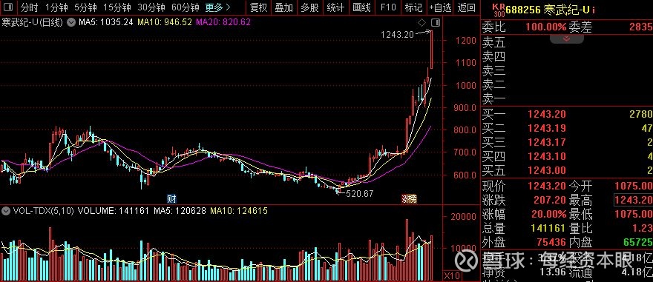The image size is (653, 282).
Task: Click the diamond marker icon above chart
Action: (x=422, y=22)
